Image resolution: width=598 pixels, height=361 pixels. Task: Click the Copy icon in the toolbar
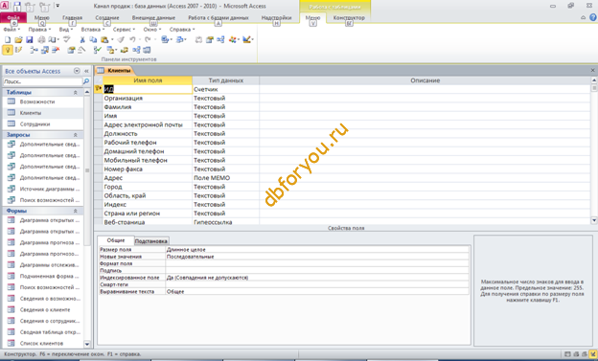pos(93,39)
